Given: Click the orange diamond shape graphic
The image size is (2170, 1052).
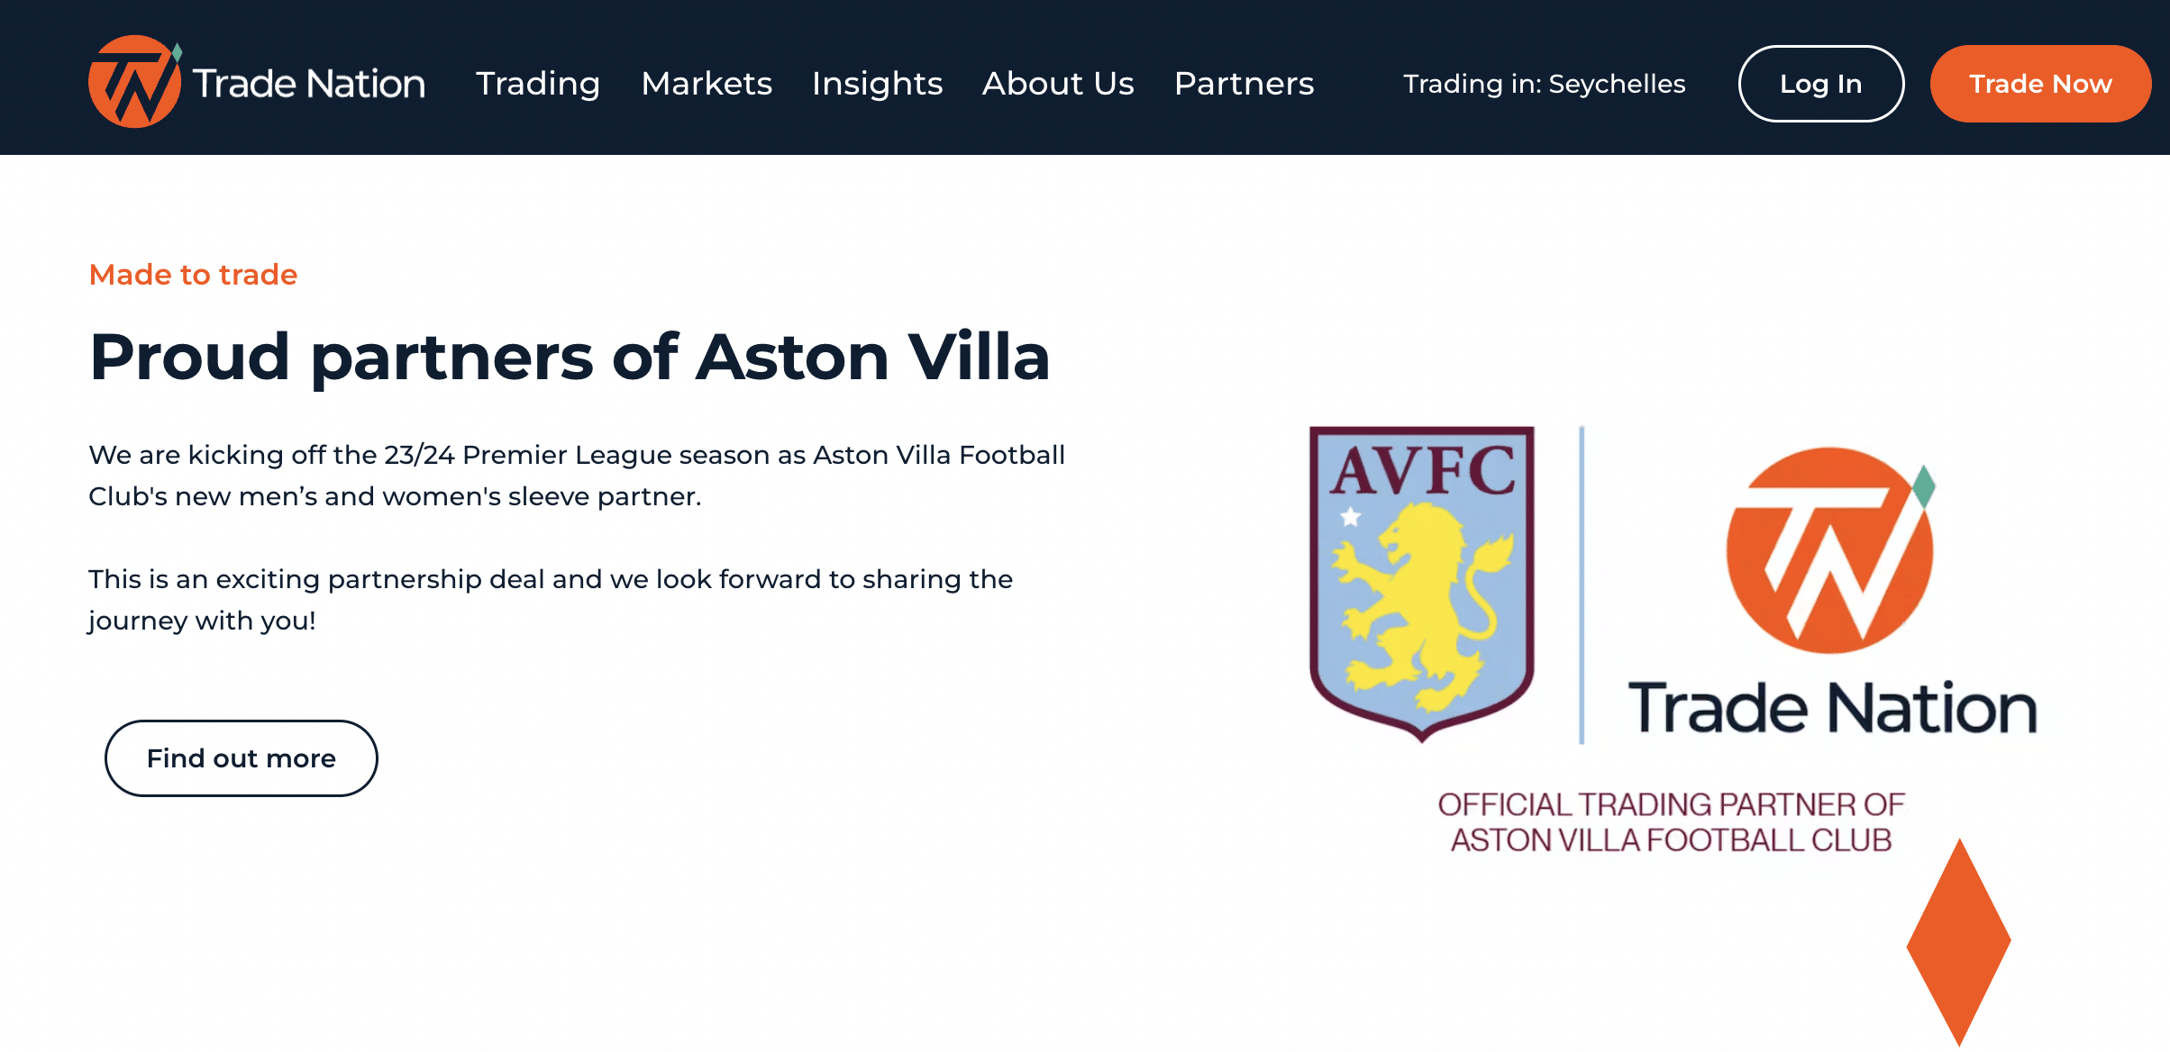Looking at the screenshot, I should tap(1959, 942).
